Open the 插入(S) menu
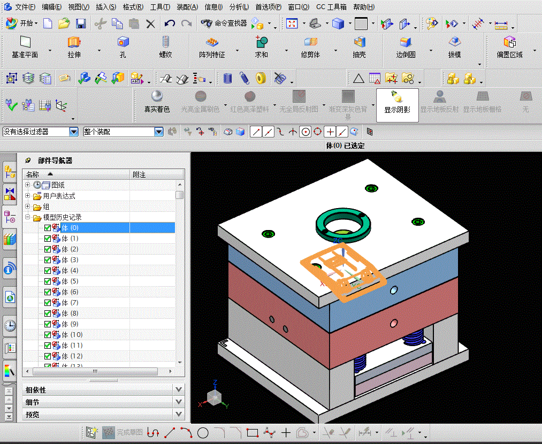The image size is (542, 444). coord(105,7)
